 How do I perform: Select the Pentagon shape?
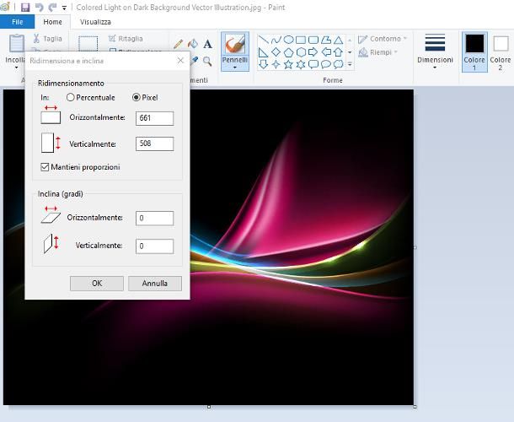click(288, 51)
